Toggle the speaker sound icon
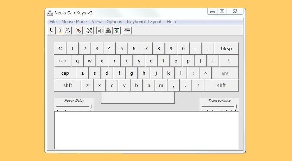The width and height of the screenshot is (292, 161). 100,31
